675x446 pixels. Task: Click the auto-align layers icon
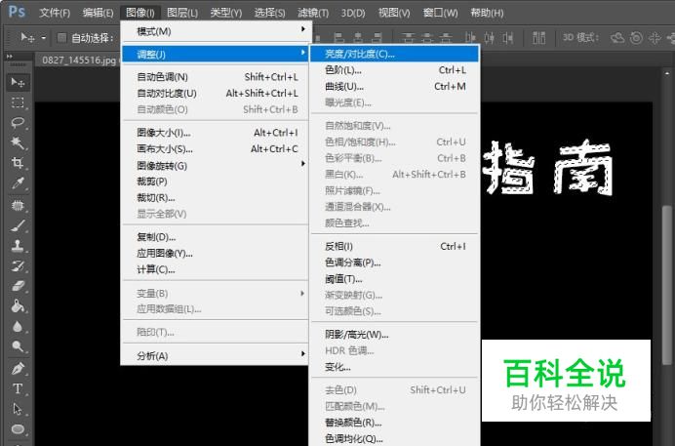539,38
